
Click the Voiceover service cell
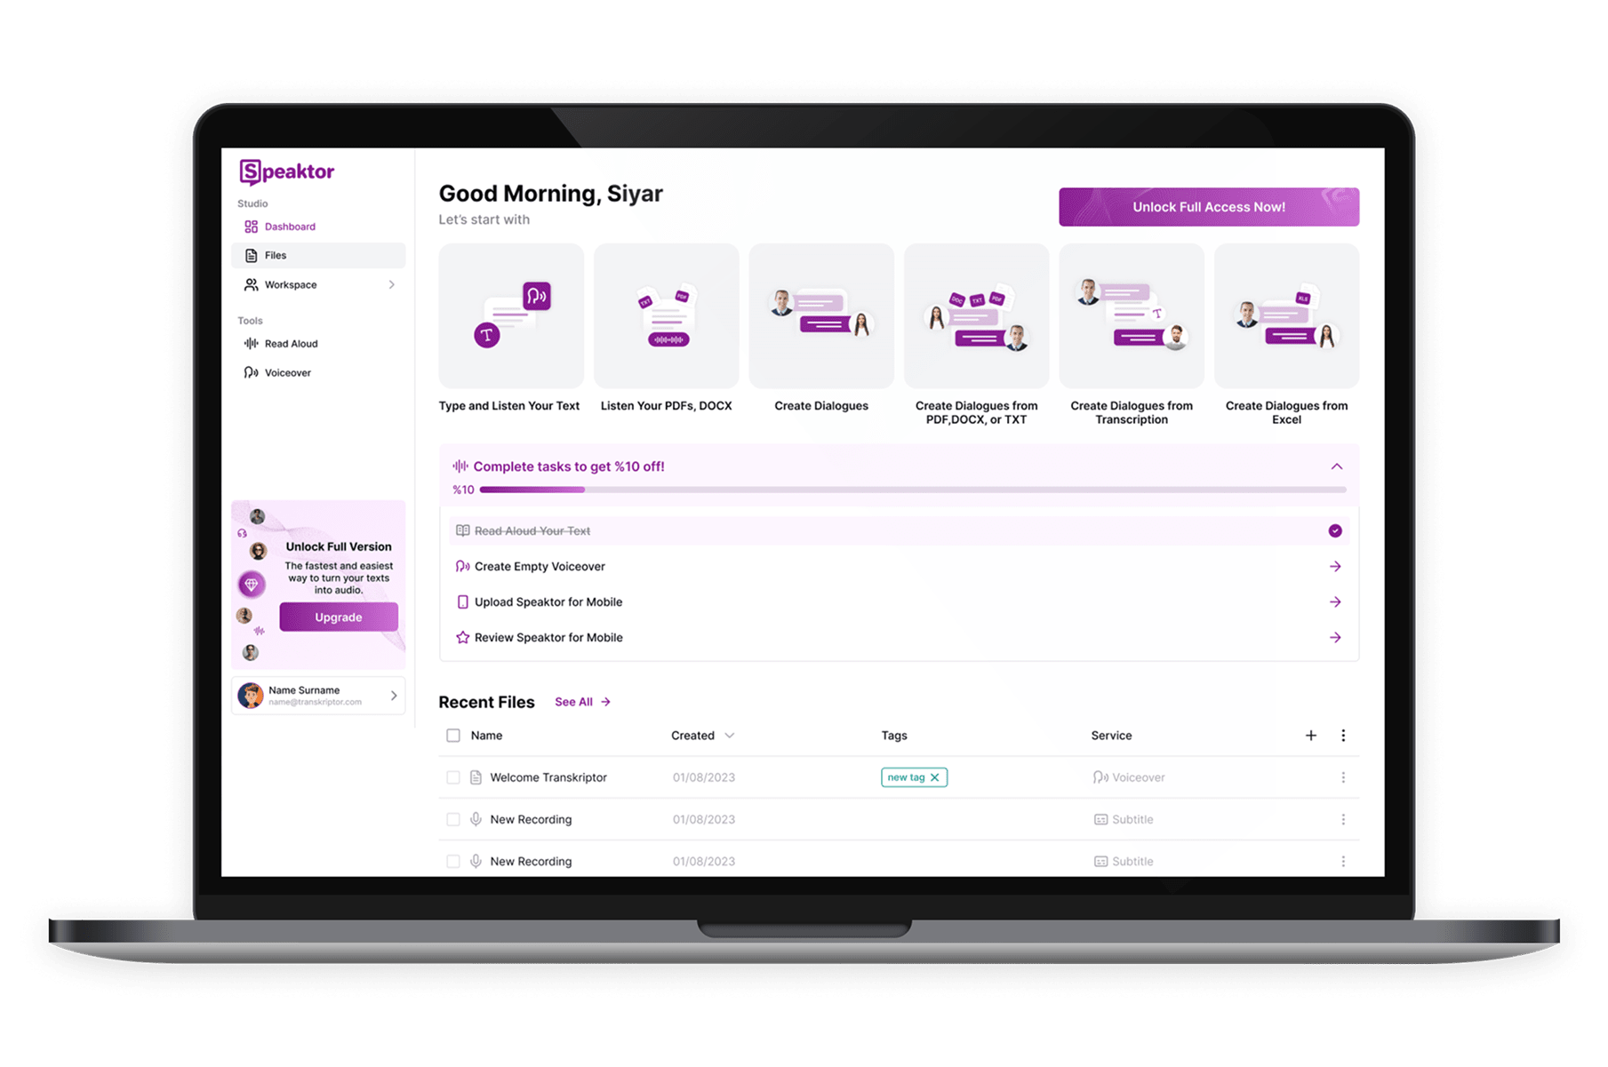click(x=1129, y=777)
